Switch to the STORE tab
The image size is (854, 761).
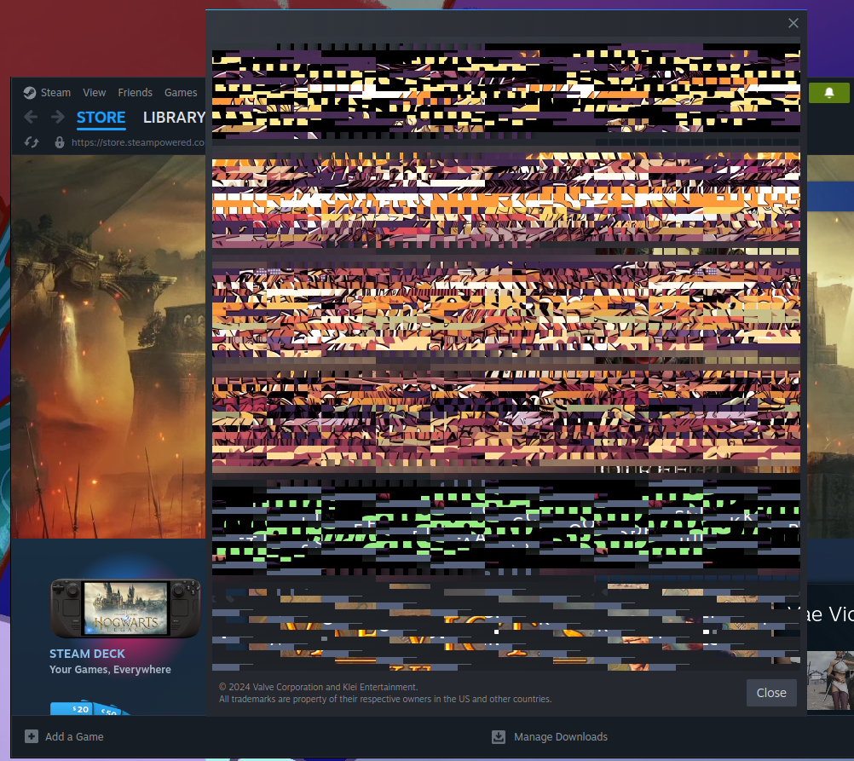pyautogui.click(x=101, y=118)
